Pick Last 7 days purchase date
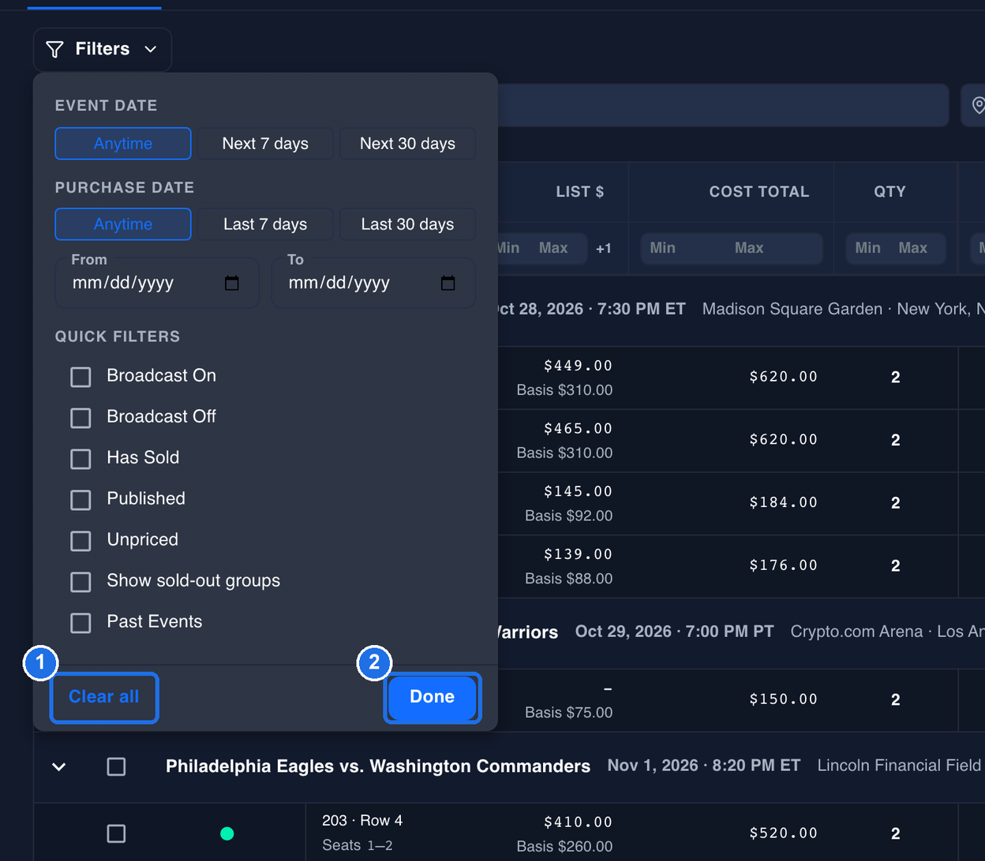Image resolution: width=985 pixels, height=861 pixels. point(265,224)
